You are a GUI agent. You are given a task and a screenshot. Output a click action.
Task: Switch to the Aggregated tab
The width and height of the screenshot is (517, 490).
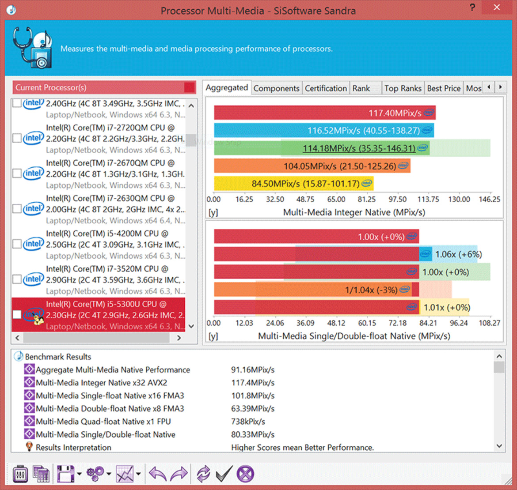pyautogui.click(x=227, y=87)
